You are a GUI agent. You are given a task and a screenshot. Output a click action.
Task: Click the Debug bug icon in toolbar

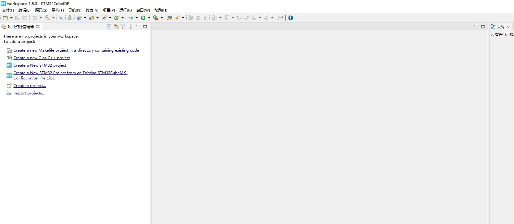point(131,18)
